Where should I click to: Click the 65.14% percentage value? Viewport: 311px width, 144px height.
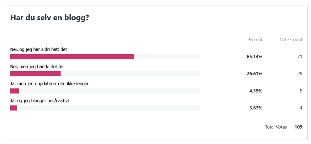pyautogui.click(x=255, y=57)
